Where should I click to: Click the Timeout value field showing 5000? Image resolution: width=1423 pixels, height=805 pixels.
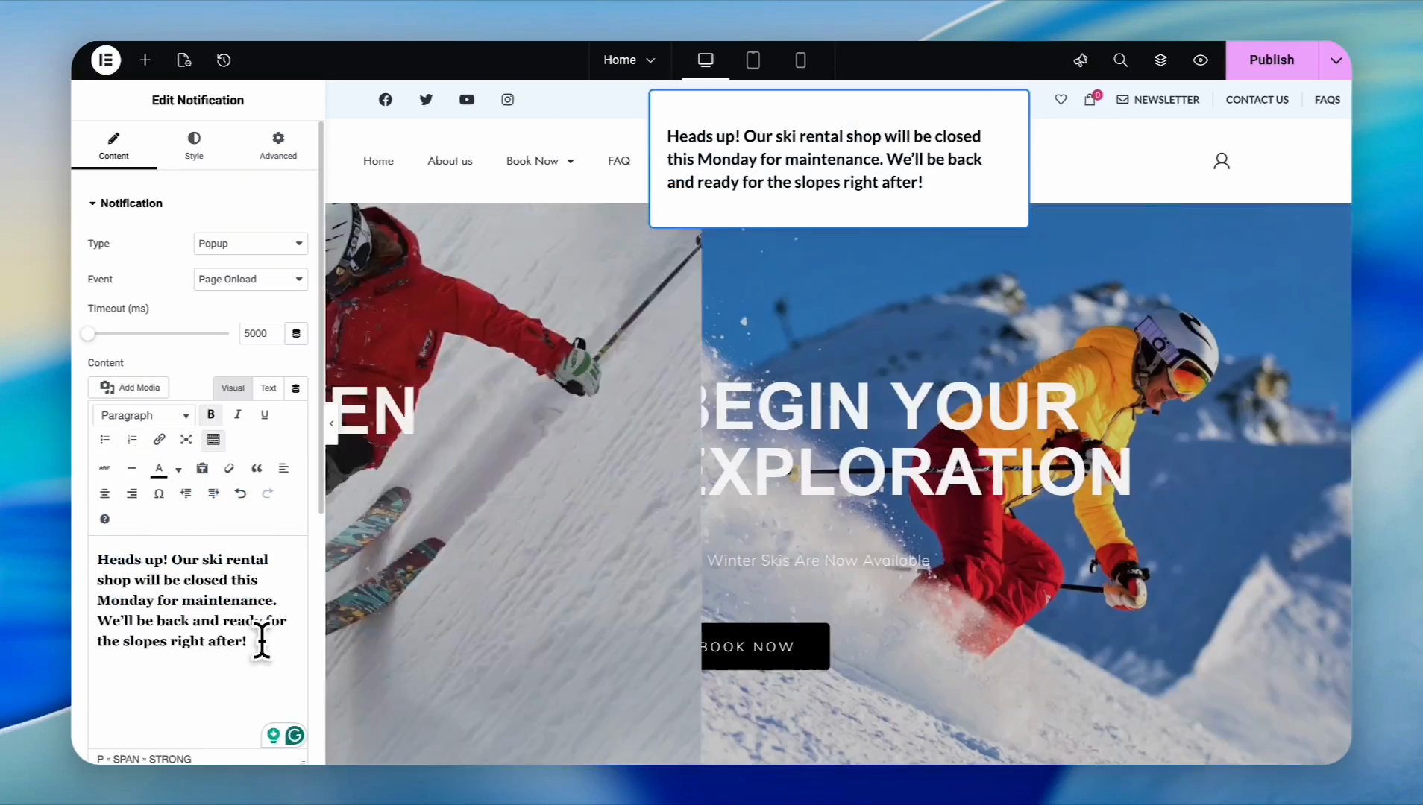pyautogui.click(x=261, y=334)
